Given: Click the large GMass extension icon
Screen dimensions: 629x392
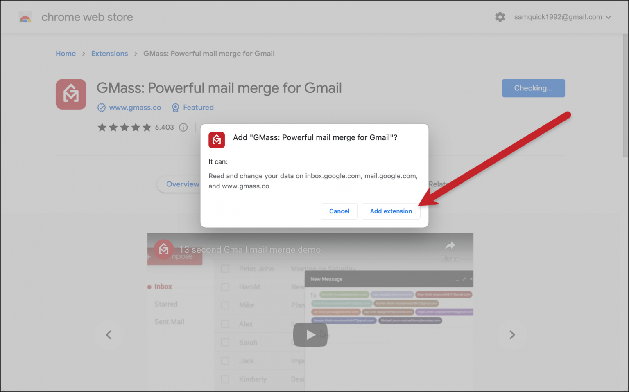Looking at the screenshot, I should coord(71,94).
